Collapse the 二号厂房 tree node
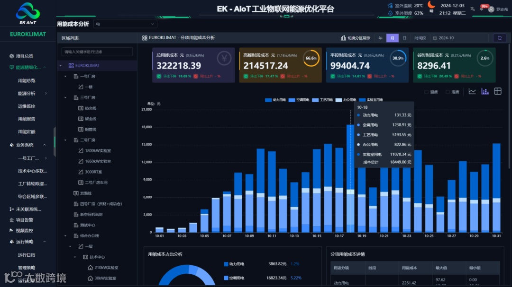 click(65, 140)
